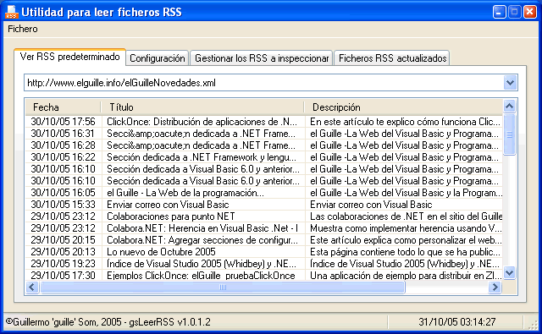Select 'el Guille - La Web de la programación...'
The image size is (542, 334).
pyautogui.click(x=185, y=193)
